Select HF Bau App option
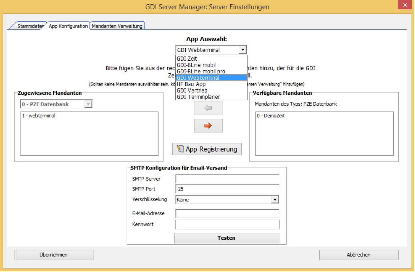Screen dimensions: 415x272 point(191,84)
